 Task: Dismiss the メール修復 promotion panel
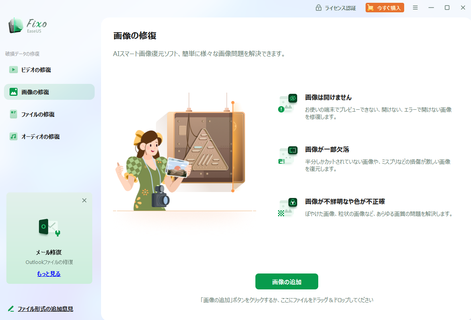tap(84, 200)
